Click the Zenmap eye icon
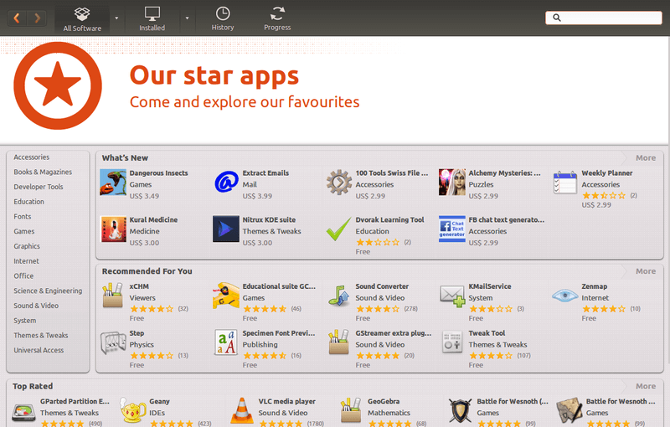 564,295
